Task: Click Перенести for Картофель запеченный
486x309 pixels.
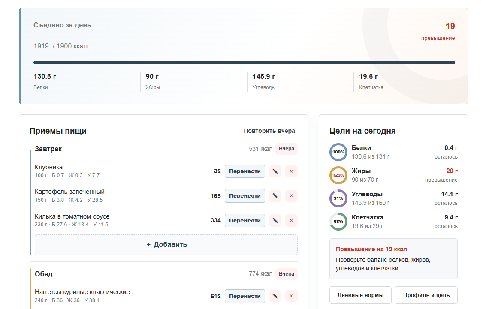Action: (x=245, y=196)
